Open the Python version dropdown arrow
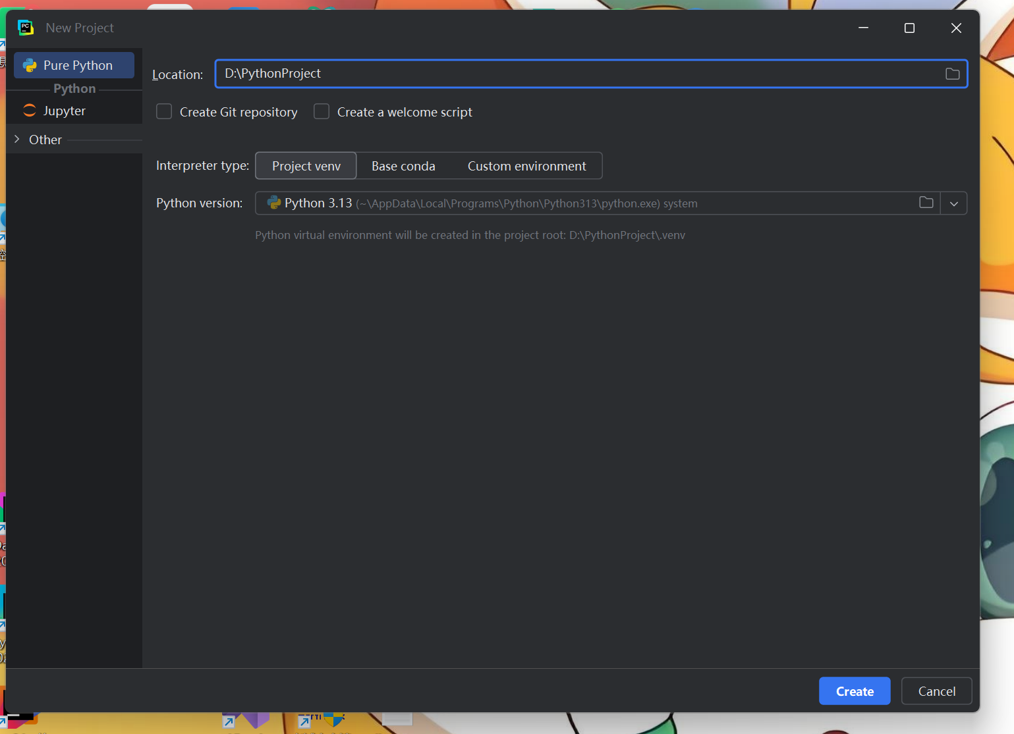Screen dimensions: 1014x734 953,203
